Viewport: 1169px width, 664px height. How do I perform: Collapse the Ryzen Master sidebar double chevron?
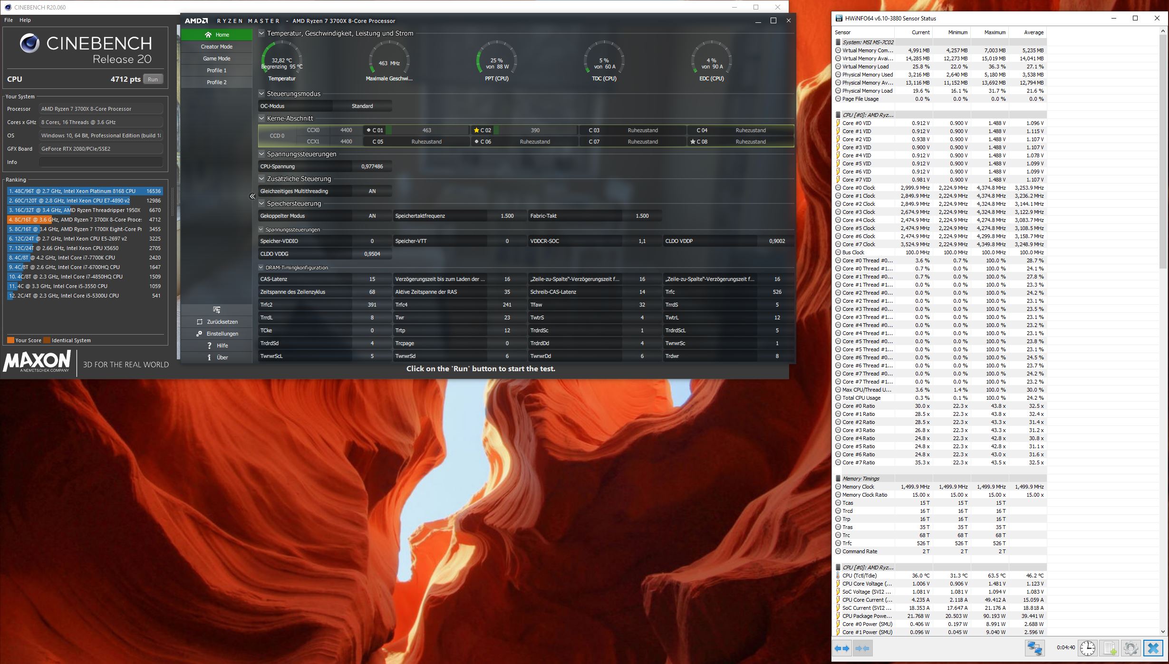tap(252, 196)
